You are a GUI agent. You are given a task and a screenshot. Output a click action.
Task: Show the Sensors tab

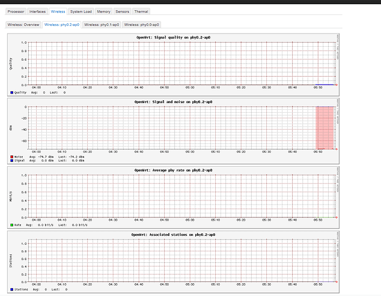coord(122,11)
